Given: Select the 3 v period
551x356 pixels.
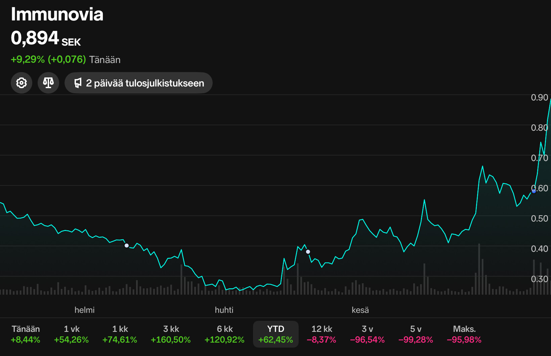Looking at the screenshot, I should pyautogui.click(x=367, y=334).
